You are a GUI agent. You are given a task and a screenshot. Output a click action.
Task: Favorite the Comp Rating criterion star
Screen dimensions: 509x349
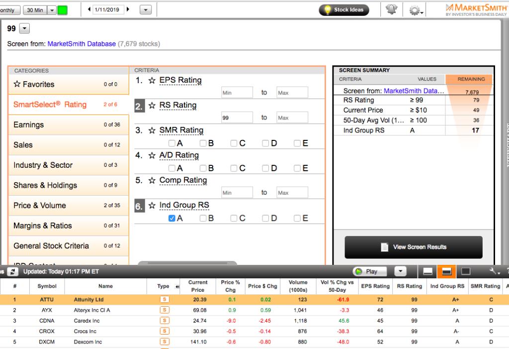pyautogui.click(x=152, y=181)
